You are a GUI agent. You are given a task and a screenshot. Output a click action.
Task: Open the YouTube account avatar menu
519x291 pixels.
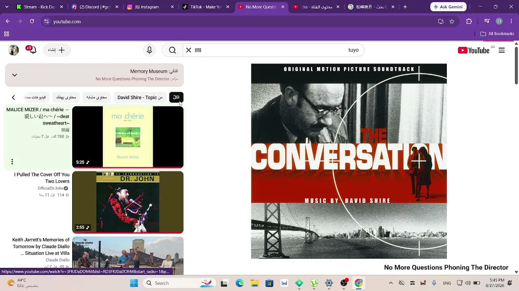(14, 50)
